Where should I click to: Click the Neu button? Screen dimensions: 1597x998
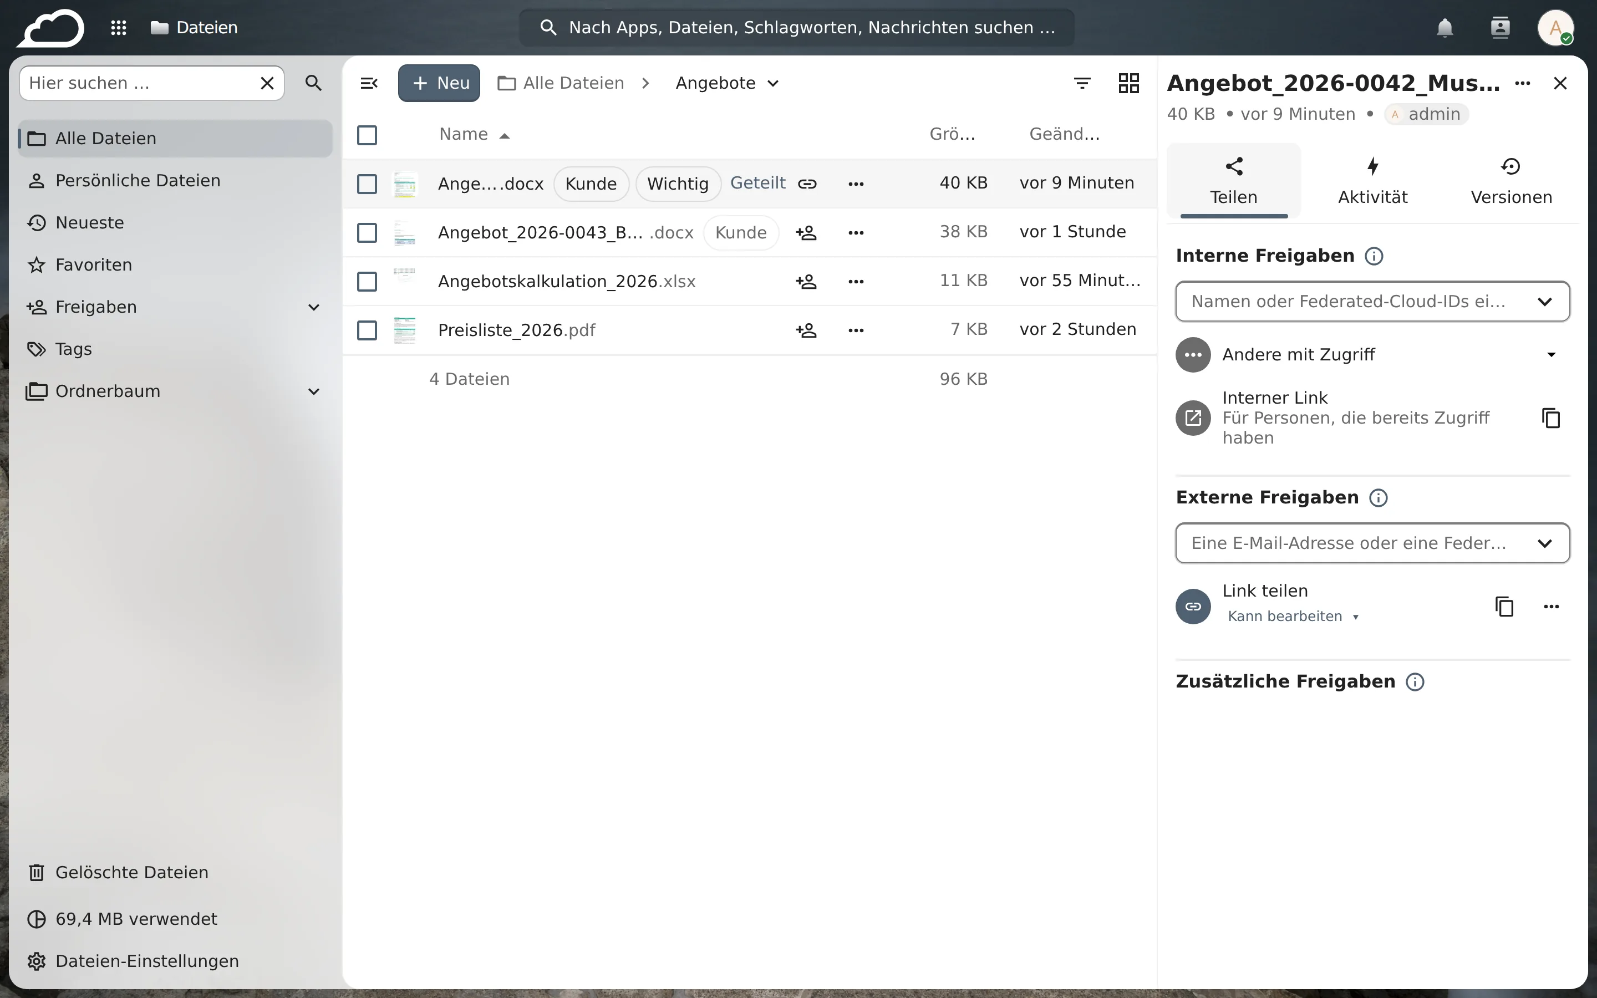pos(439,83)
